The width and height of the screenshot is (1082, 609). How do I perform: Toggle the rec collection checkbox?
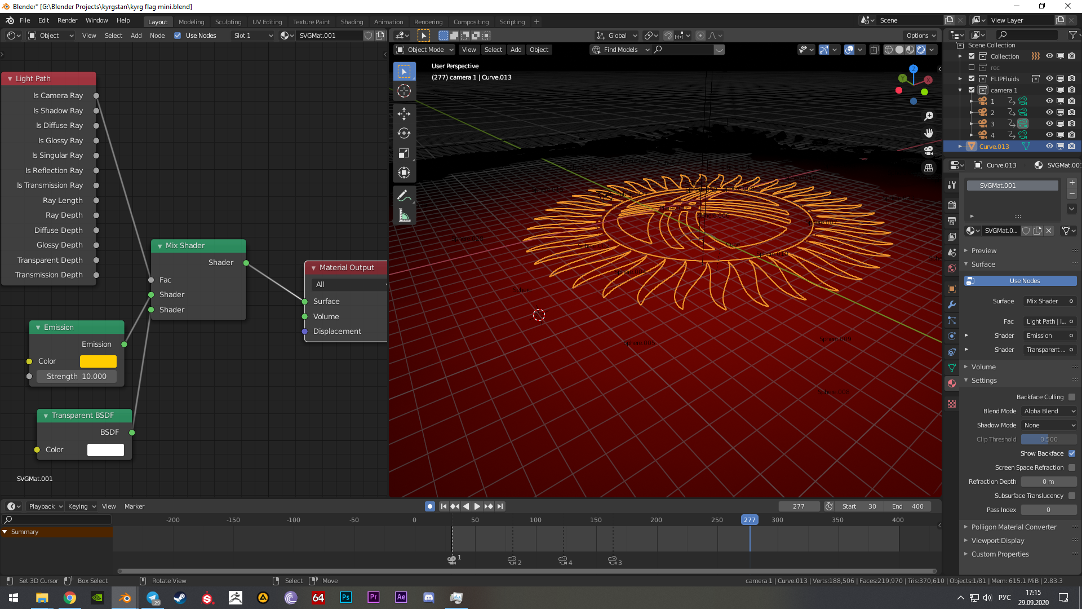tap(972, 68)
